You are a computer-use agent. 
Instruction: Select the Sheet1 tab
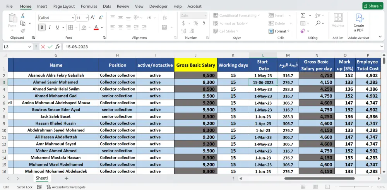(x=42, y=178)
